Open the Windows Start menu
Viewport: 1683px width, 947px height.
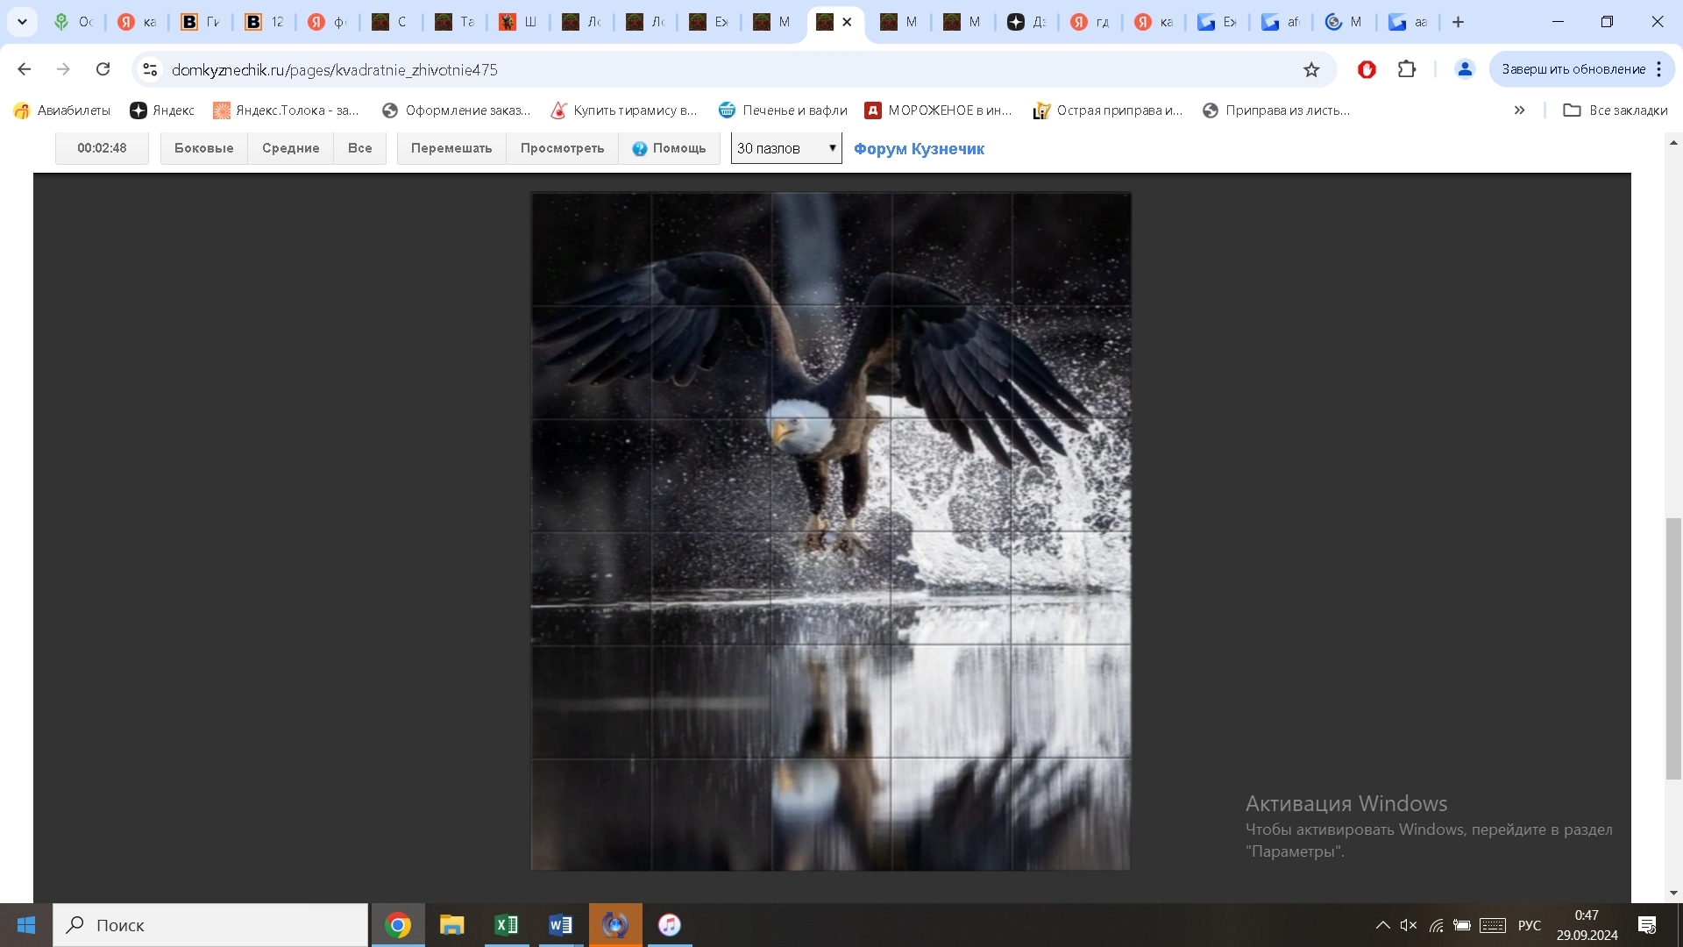25,925
